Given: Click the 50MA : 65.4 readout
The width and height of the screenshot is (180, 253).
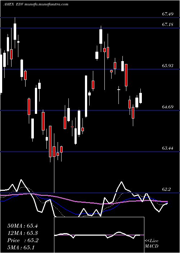Looking at the screenshot, I should 22,226.
